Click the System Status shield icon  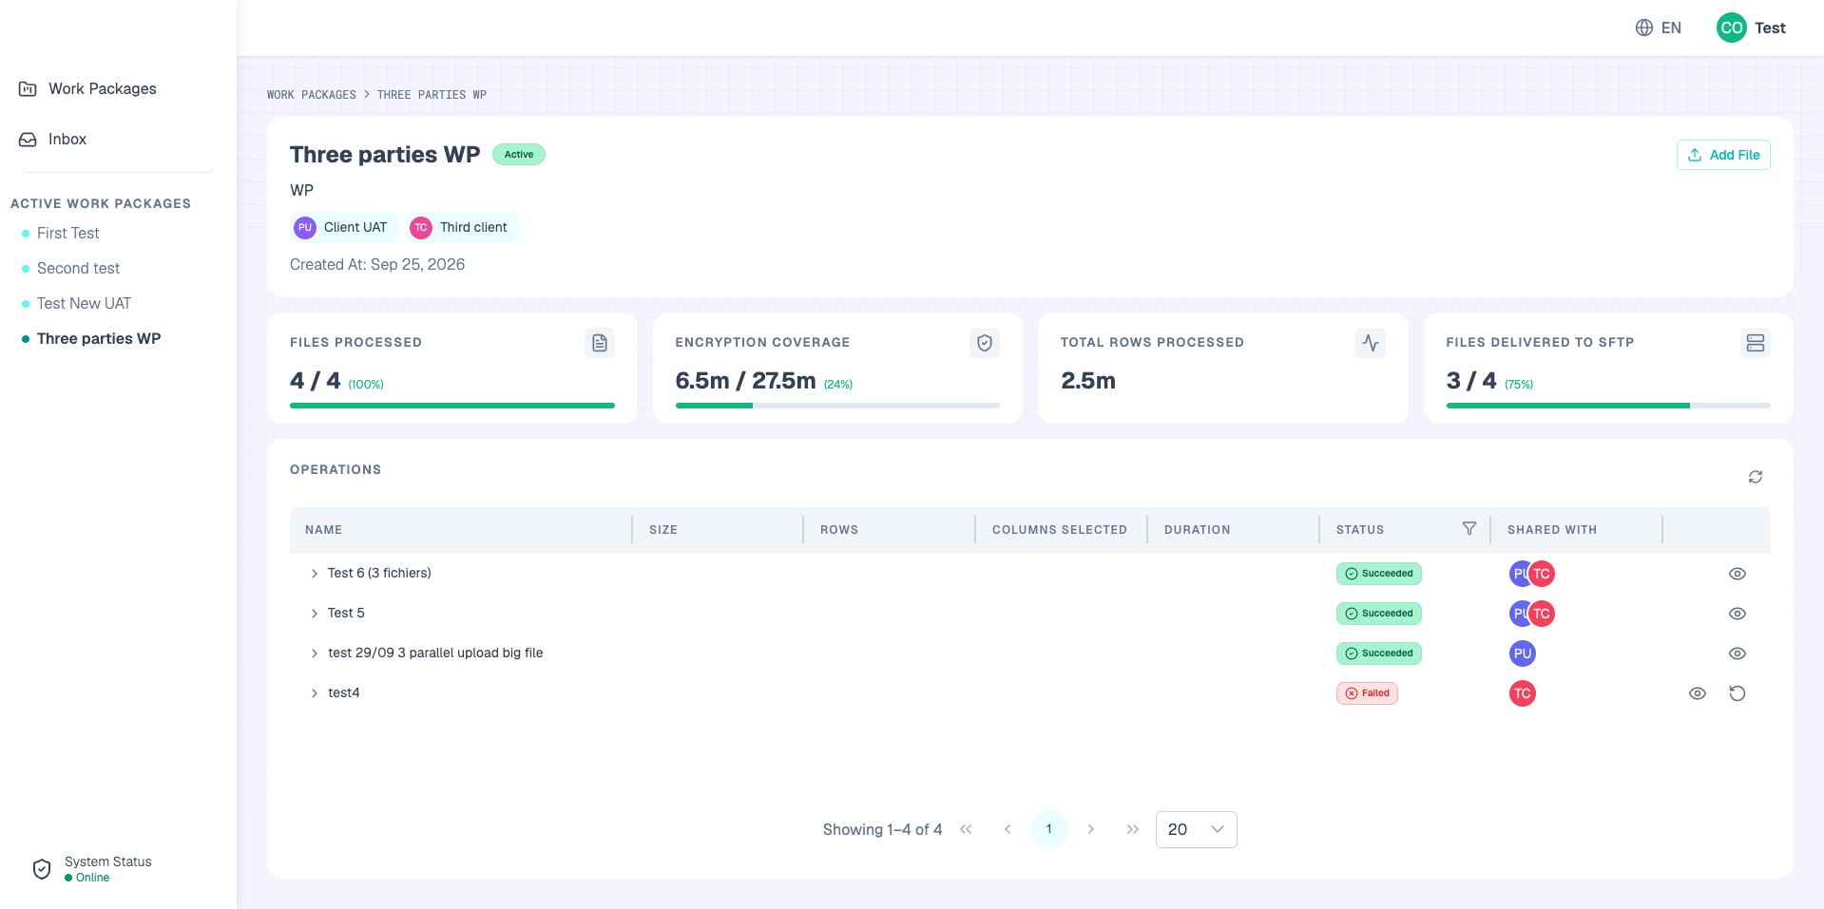(x=42, y=869)
